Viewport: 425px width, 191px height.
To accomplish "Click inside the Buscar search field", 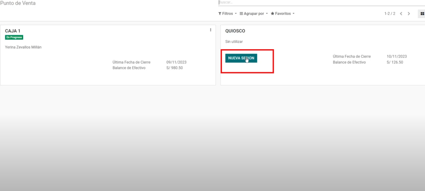I will pos(309,2).
